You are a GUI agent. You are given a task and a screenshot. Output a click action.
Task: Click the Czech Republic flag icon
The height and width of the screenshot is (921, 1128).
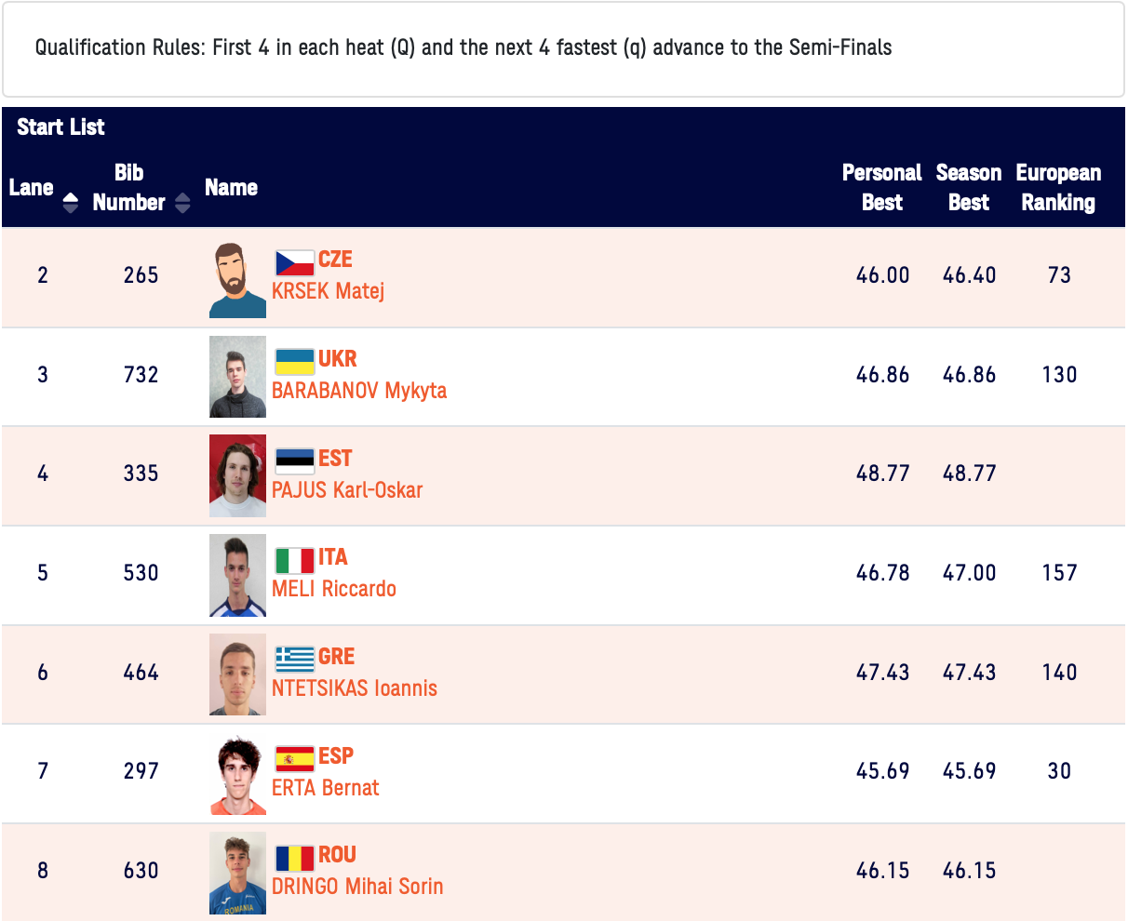coord(294,261)
